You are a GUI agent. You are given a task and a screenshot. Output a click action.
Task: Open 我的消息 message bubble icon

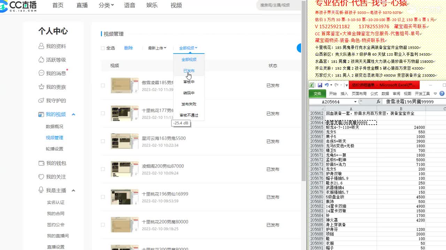coord(41,73)
